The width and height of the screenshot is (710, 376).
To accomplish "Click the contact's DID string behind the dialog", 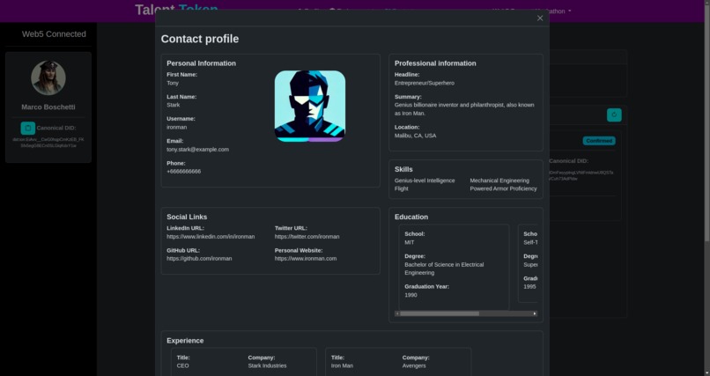I will pos(581,175).
